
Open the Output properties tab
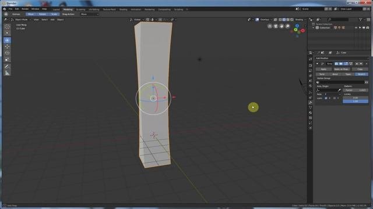[311, 71]
